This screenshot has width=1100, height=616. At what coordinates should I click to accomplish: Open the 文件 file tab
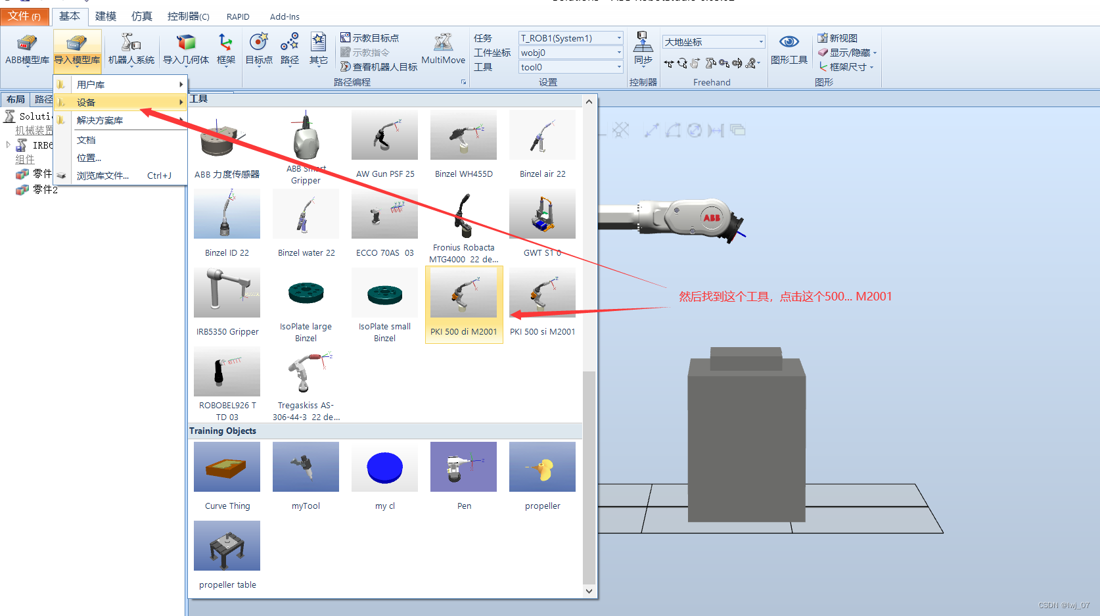click(x=25, y=16)
